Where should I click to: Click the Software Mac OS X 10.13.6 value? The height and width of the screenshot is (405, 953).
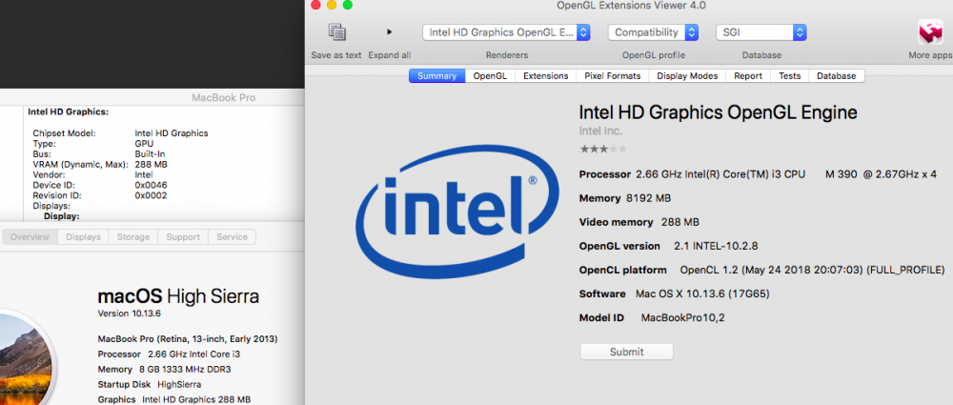[x=702, y=294]
